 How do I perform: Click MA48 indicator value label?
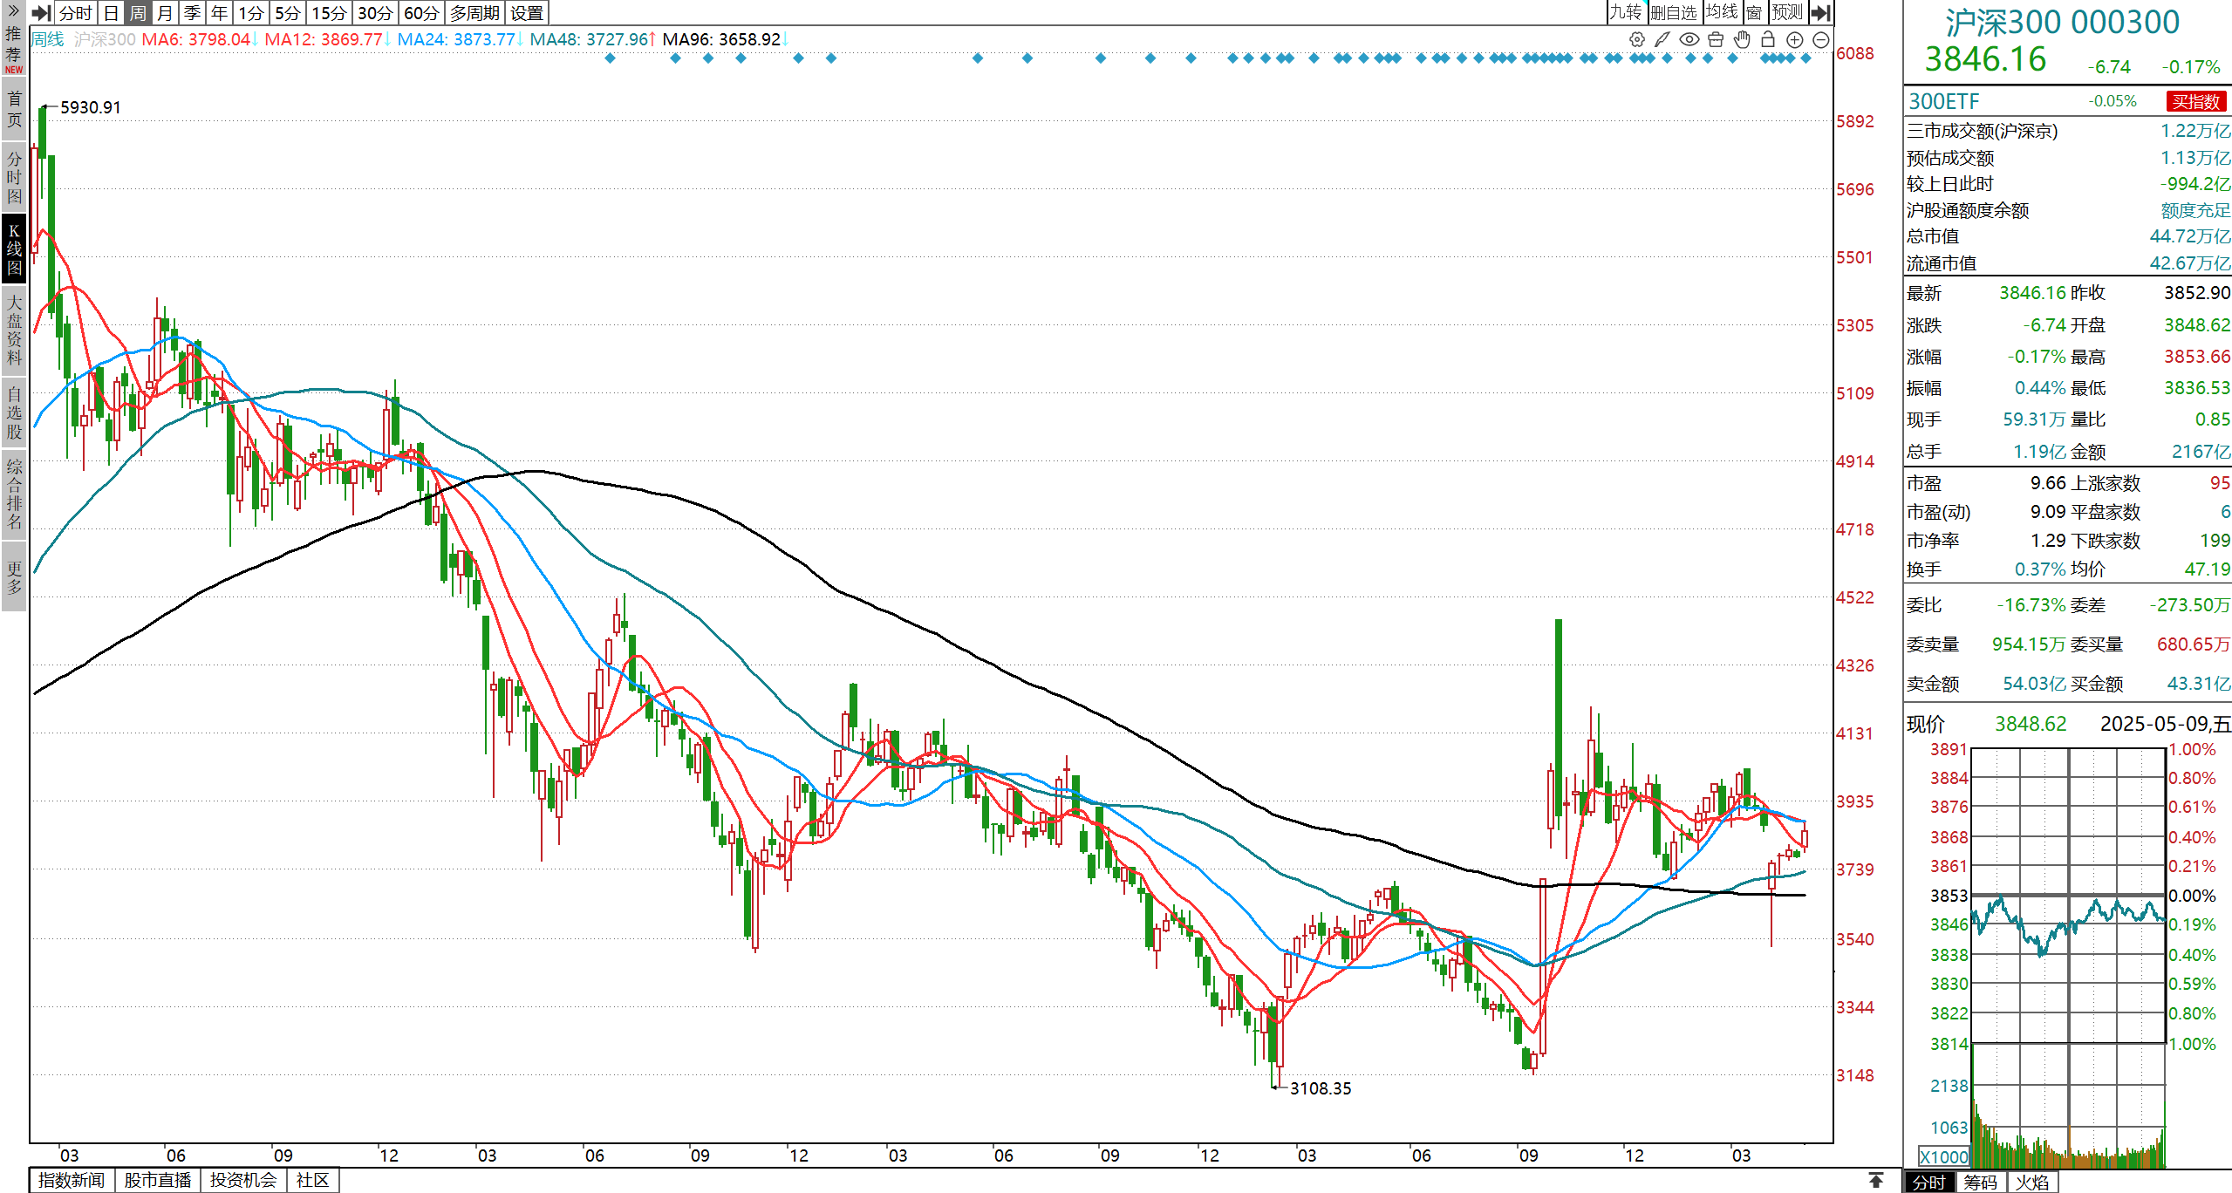[590, 39]
